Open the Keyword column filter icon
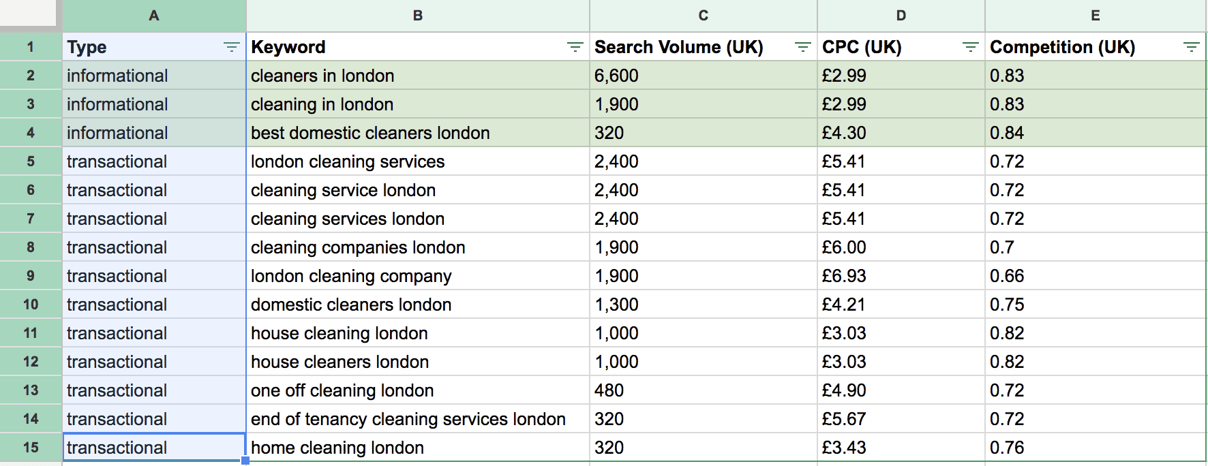 pos(575,47)
